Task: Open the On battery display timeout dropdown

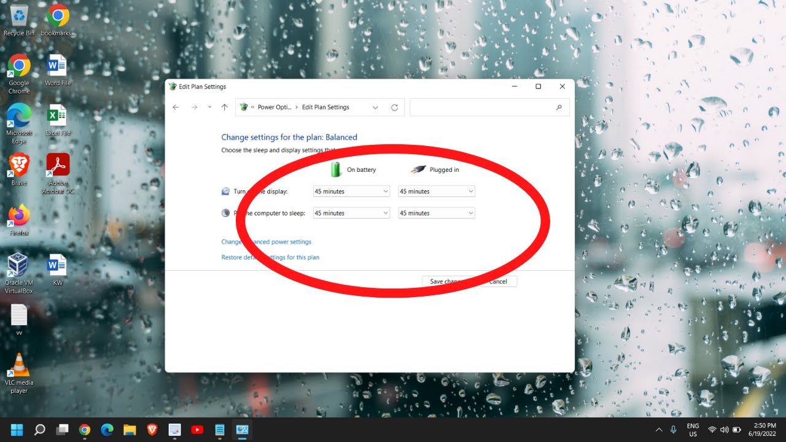Action: [351, 192]
